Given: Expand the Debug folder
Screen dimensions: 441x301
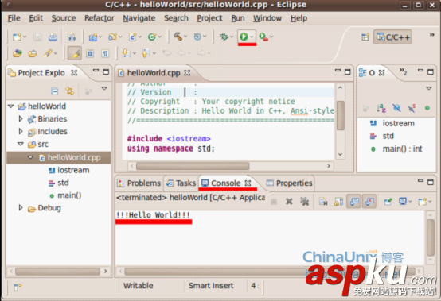Looking at the screenshot, I should pyautogui.click(x=21, y=208).
